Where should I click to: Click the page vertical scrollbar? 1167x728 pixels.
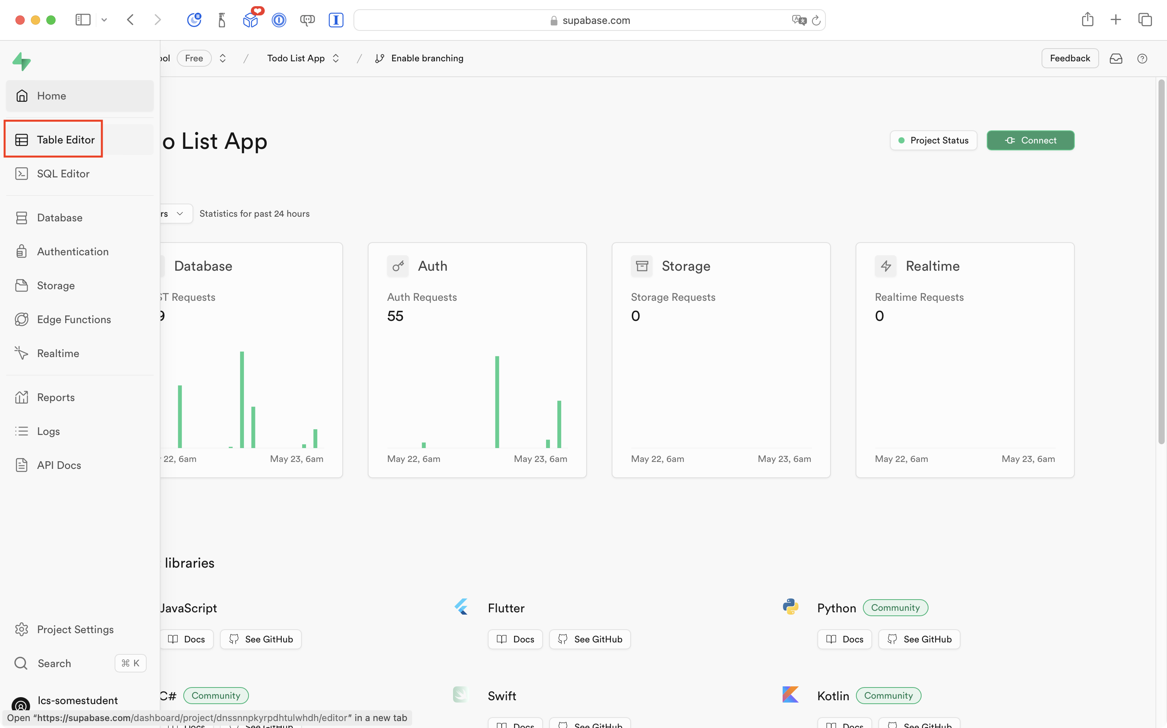pyautogui.click(x=1161, y=263)
